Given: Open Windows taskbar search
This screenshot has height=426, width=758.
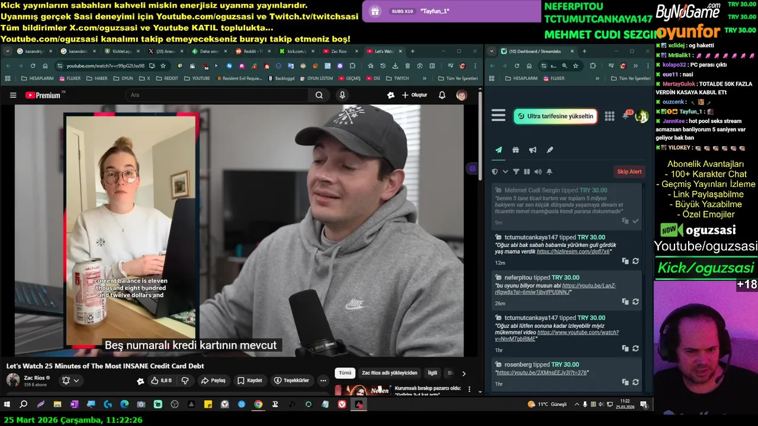Looking at the screenshot, I should click(24, 405).
